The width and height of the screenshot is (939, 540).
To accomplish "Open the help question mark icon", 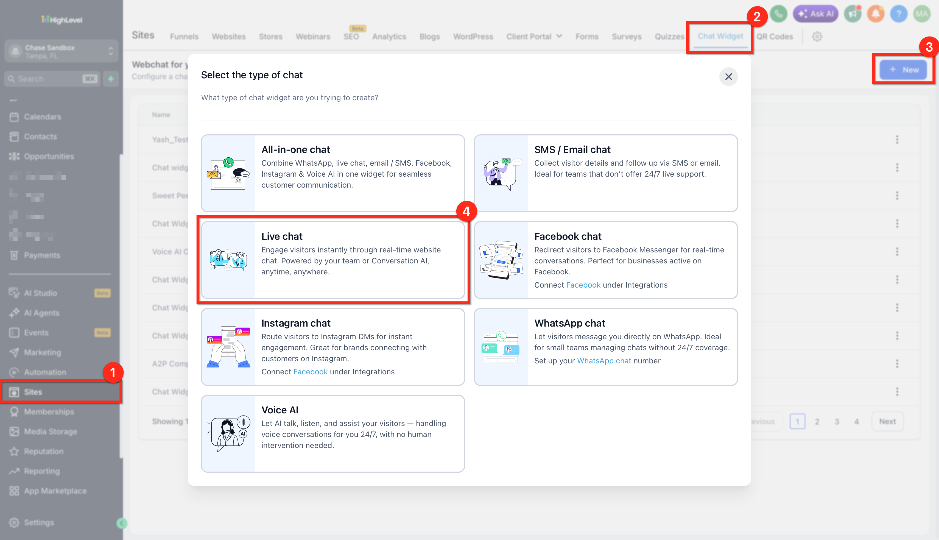I will click(x=899, y=14).
